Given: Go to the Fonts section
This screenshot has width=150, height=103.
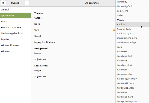Looking at the screenshot, I should coord(15,21).
